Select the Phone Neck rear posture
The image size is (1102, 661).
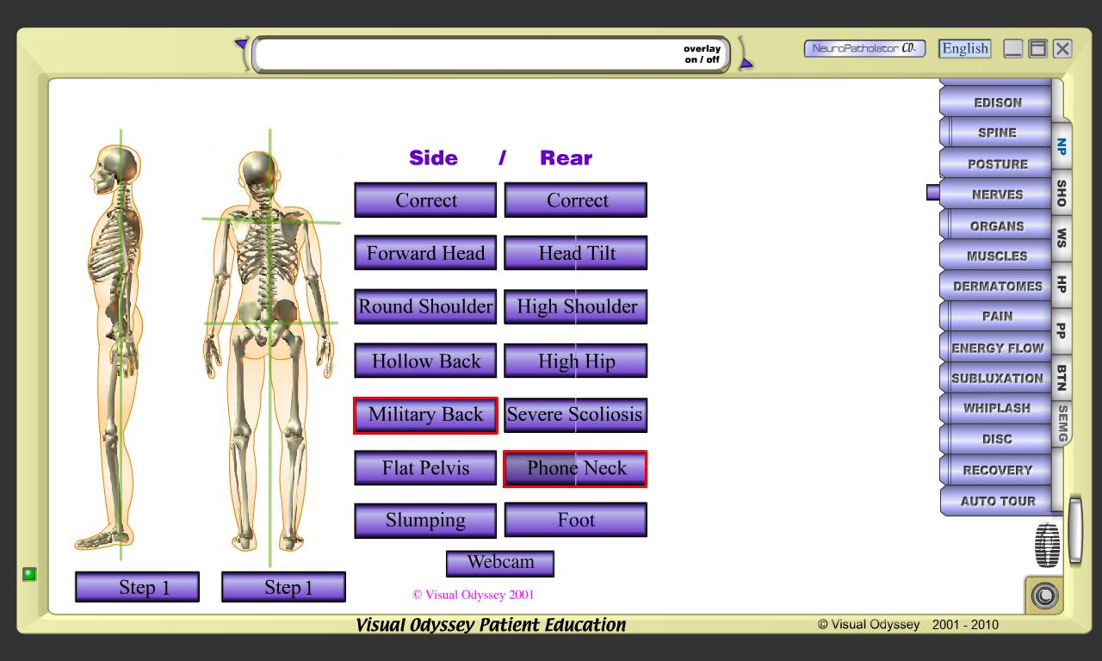[575, 468]
